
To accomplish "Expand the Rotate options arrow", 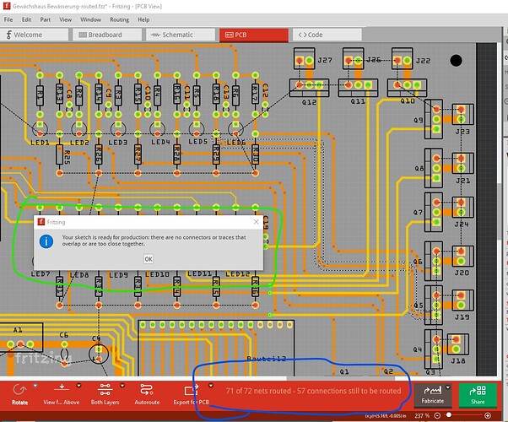I will click(x=35, y=386).
